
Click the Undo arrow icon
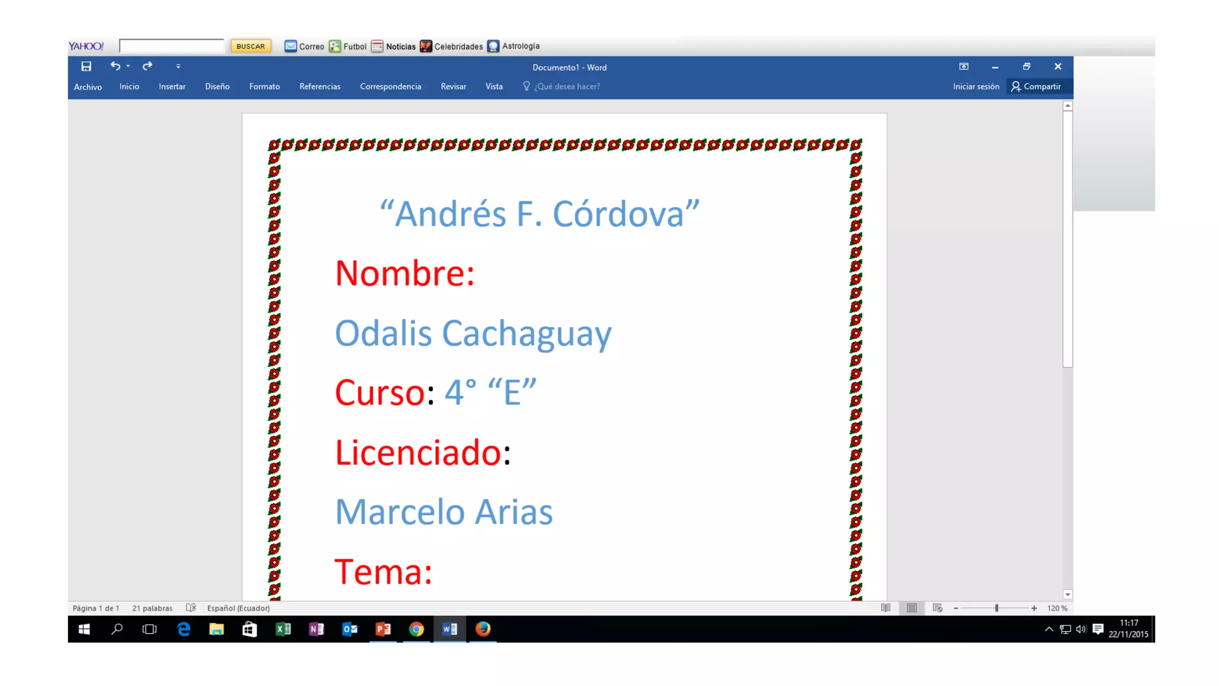pos(115,66)
